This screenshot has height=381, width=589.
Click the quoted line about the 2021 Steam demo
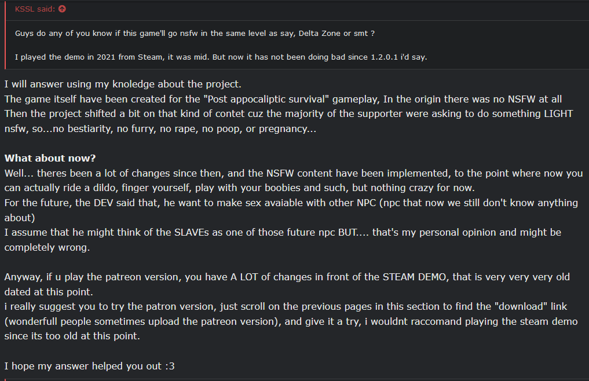[221, 57]
